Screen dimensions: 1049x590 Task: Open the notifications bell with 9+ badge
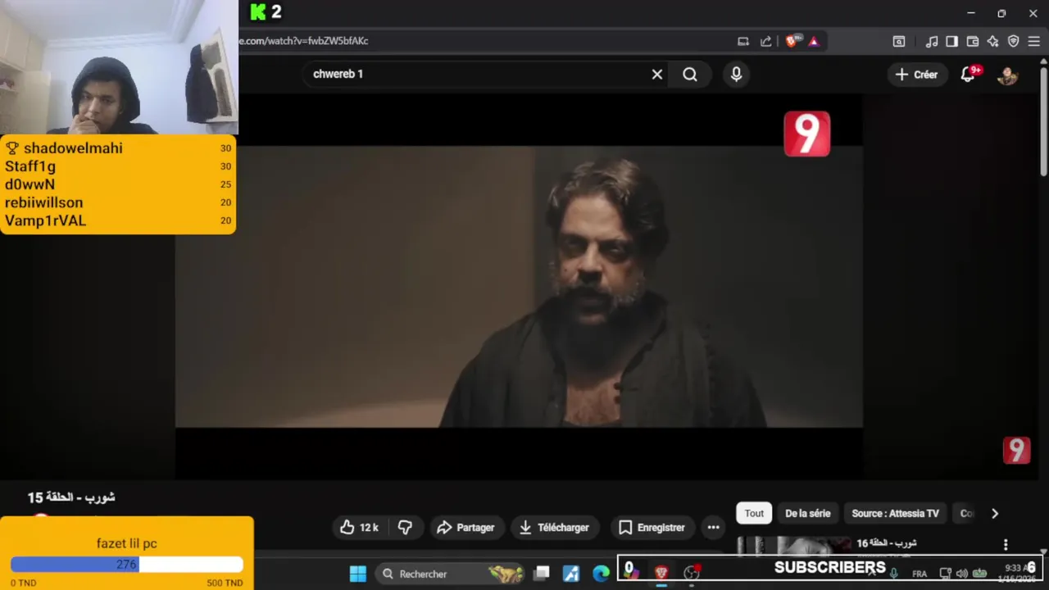pos(968,75)
